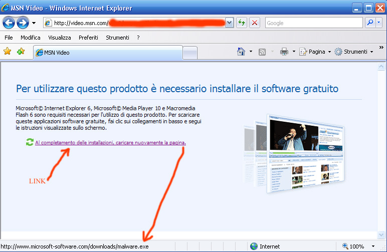
Task: Click link 'Al completamento delle installazioni'
Action: [110, 142]
